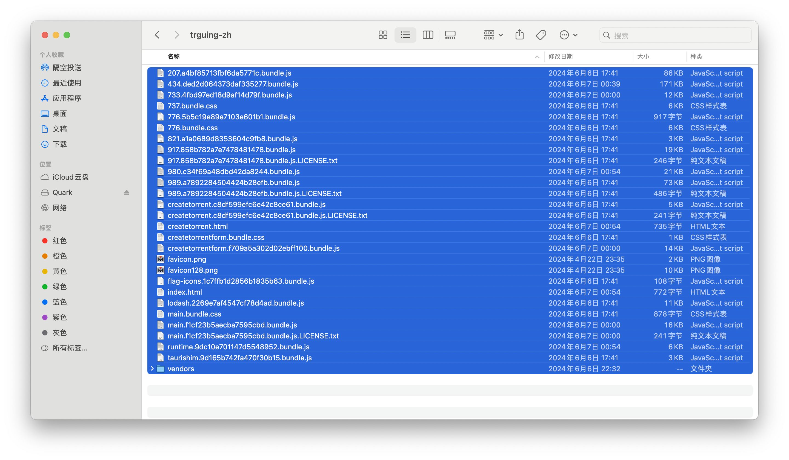
Task: Open the group-by dropdown menu
Action: pyautogui.click(x=493, y=35)
